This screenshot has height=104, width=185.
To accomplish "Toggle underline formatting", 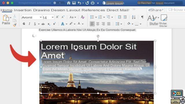I will 35,24.
